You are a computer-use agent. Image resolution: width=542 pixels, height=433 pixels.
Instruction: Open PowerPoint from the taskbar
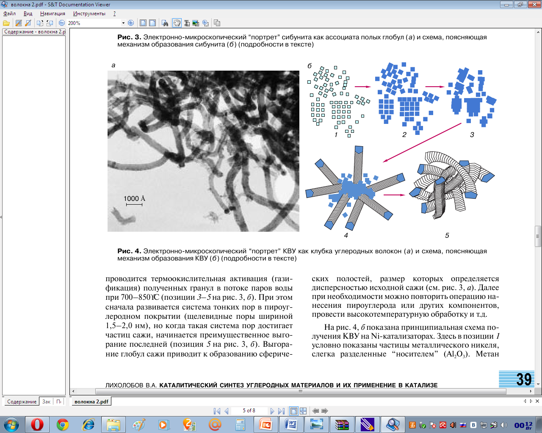tap(265, 424)
